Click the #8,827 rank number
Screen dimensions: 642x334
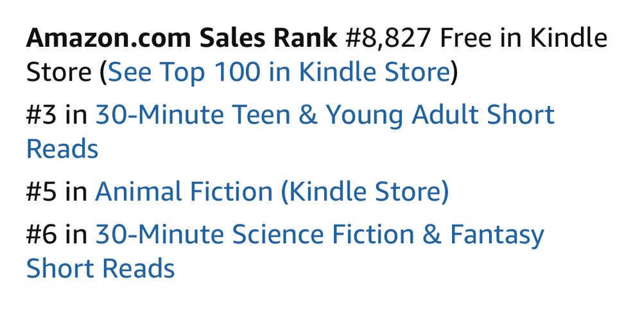pos(388,38)
